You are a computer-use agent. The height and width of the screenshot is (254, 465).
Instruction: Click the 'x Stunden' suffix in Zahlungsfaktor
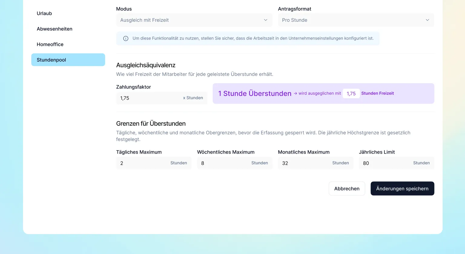point(193,98)
